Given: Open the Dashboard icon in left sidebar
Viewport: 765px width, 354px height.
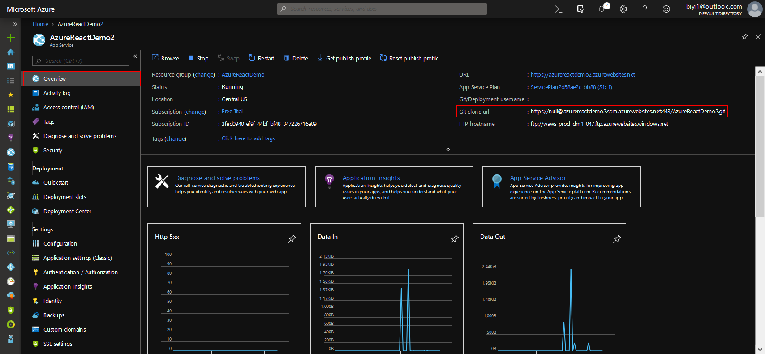Looking at the screenshot, I should click(x=11, y=66).
